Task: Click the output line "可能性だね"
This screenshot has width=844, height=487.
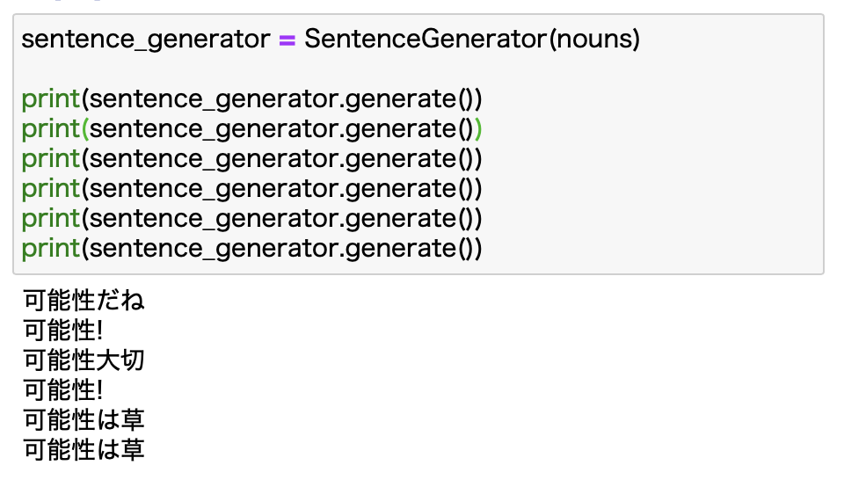Action: 84,301
